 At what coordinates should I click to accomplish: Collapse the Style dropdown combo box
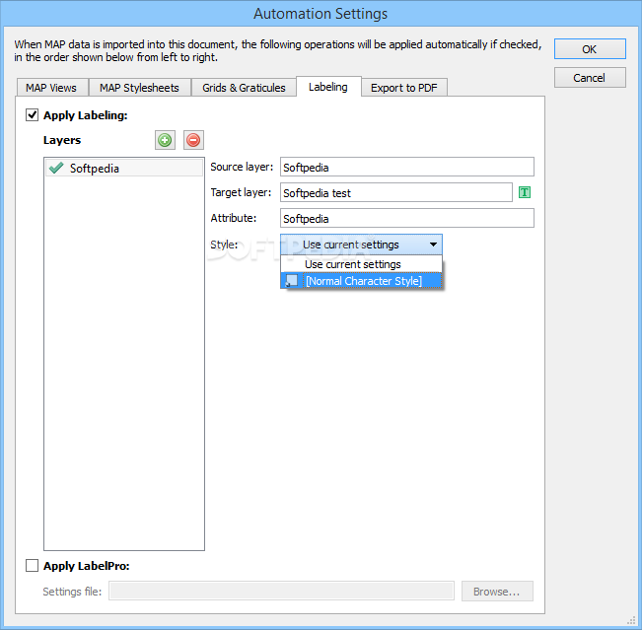tap(361, 245)
